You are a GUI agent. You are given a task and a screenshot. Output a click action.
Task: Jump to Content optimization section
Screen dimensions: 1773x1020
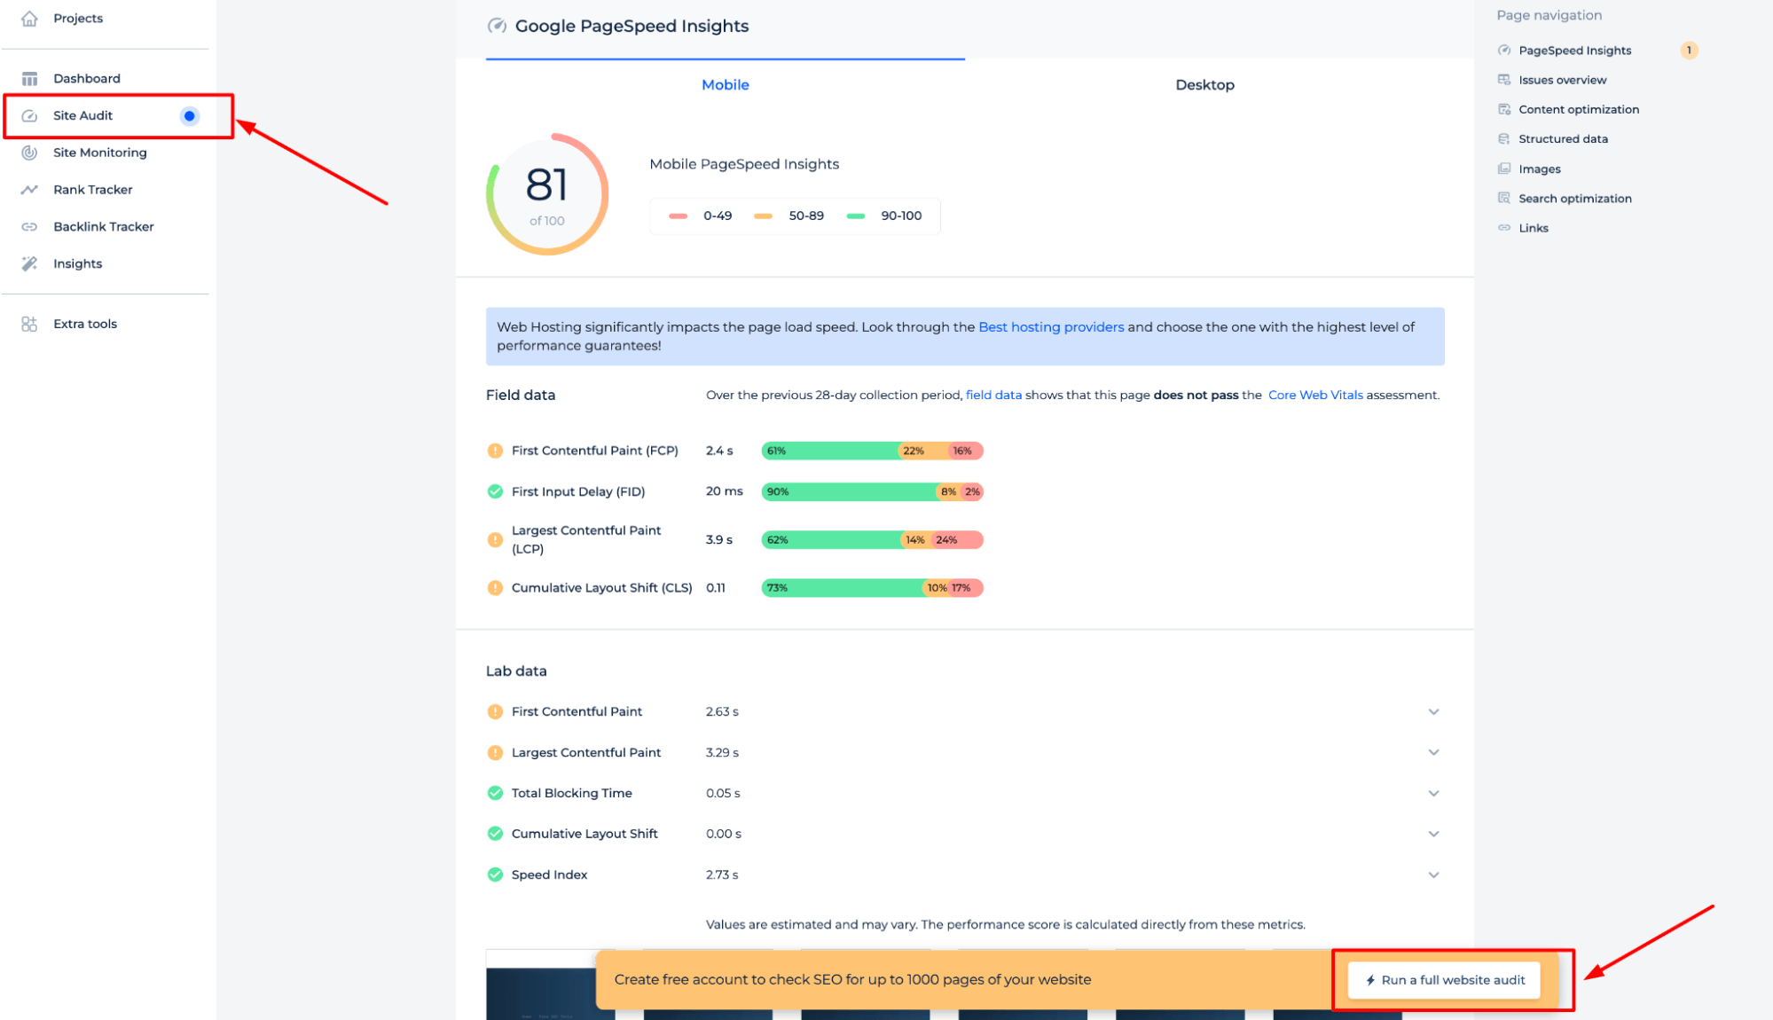click(1579, 109)
